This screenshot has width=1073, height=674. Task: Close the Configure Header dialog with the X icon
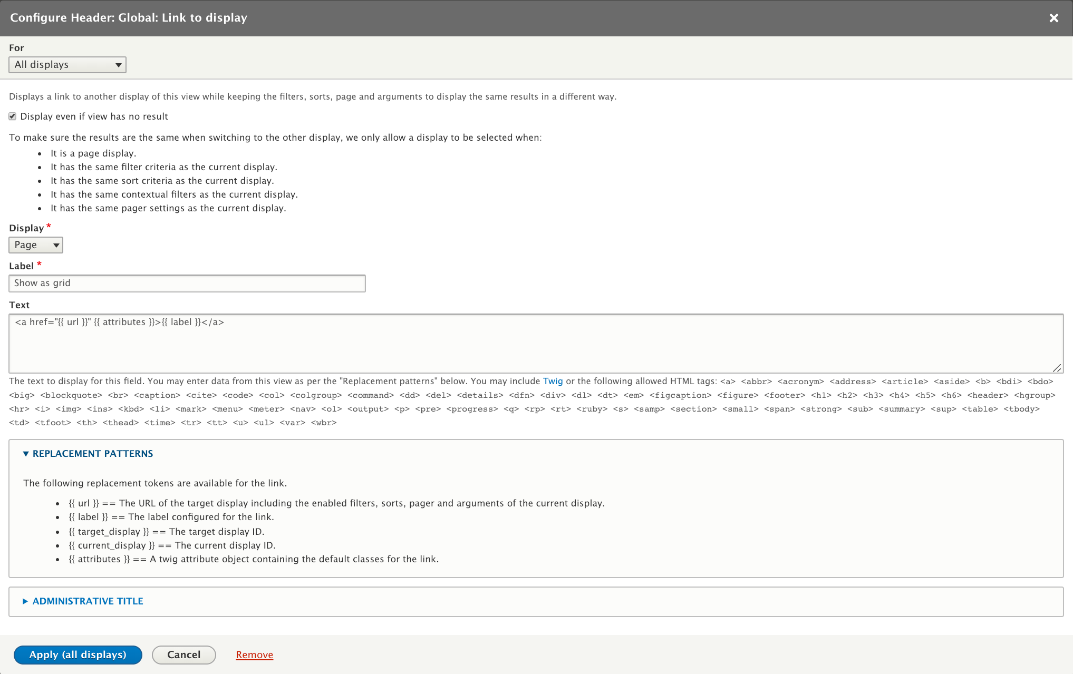point(1053,17)
